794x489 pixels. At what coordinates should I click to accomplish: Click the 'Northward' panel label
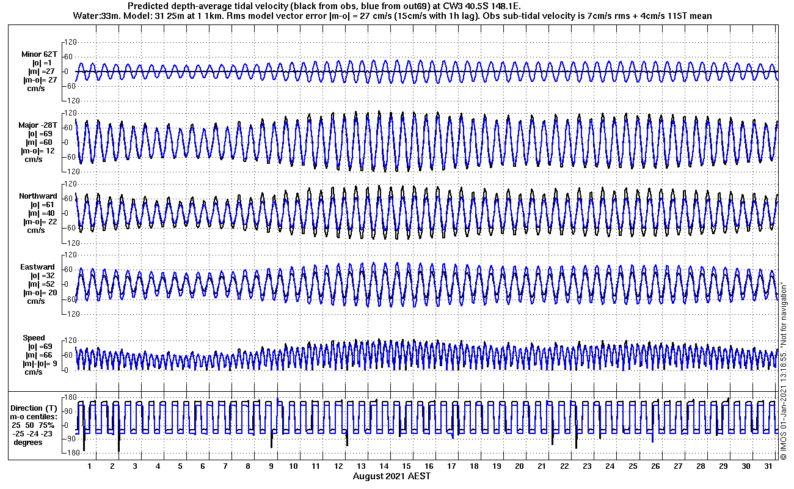(x=38, y=196)
